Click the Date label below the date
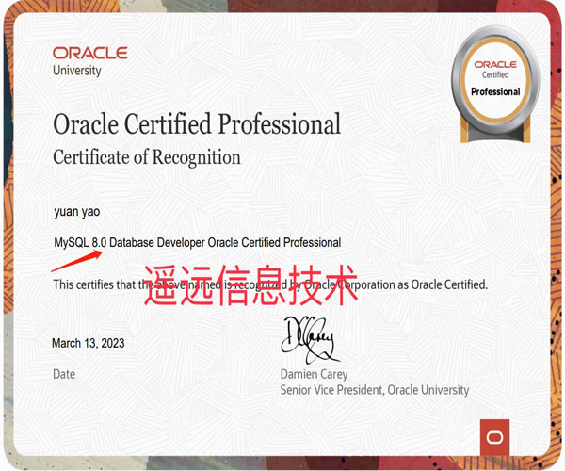The width and height of the screenshot is (565, 471). (64, 374)
